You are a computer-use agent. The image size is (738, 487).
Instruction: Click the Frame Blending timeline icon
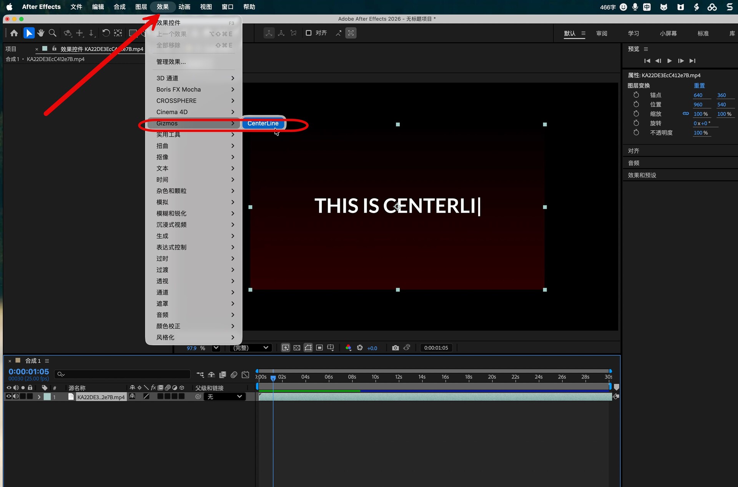pyautogui.click(x=223, y=375)
